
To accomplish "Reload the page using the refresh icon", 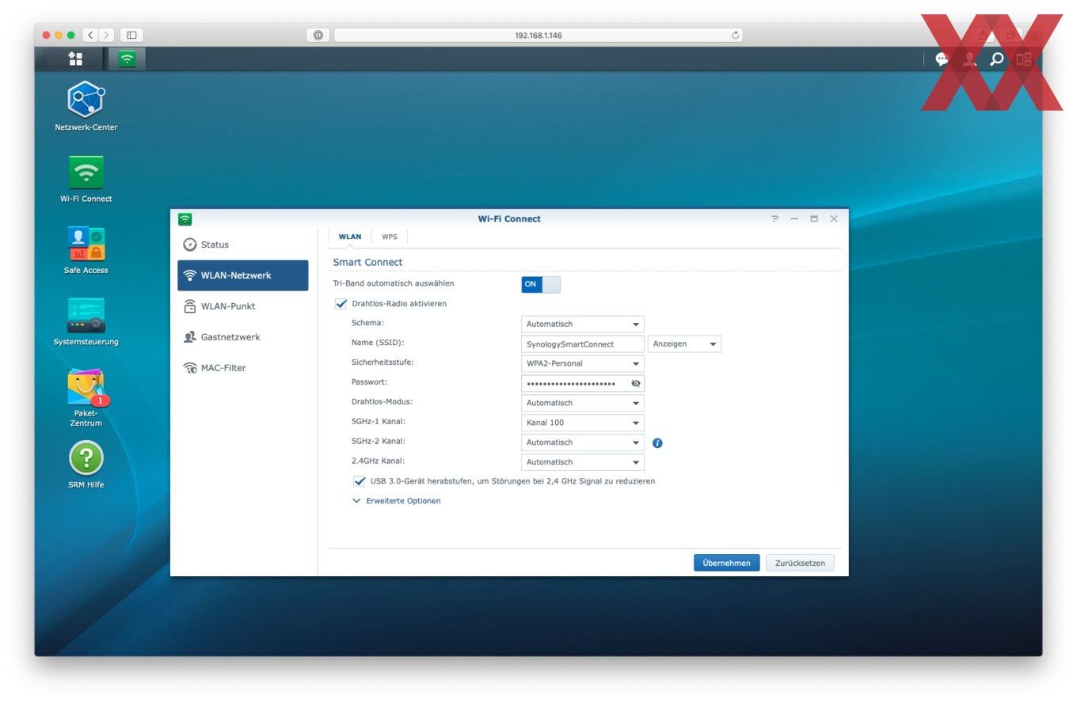I will [736, 35].
